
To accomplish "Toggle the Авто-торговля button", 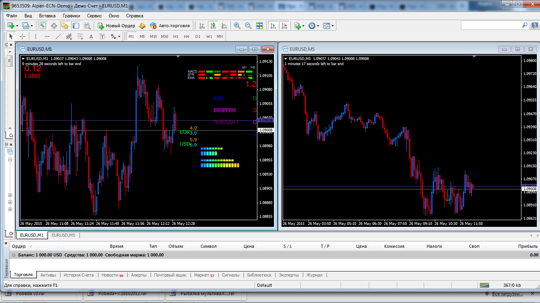I will (170, 26).
